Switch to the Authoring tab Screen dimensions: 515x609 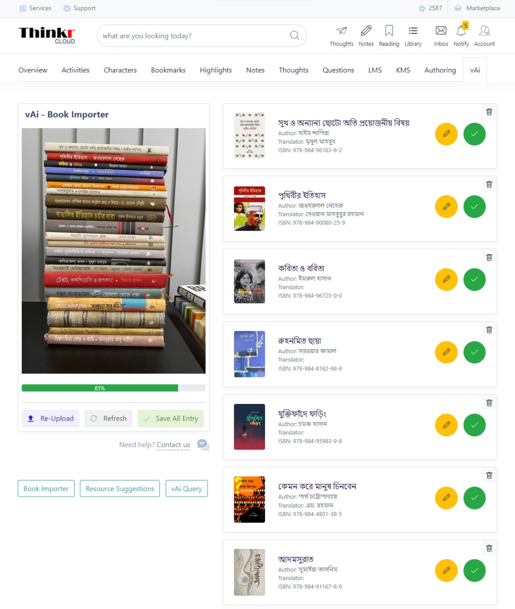pos(440,70)
